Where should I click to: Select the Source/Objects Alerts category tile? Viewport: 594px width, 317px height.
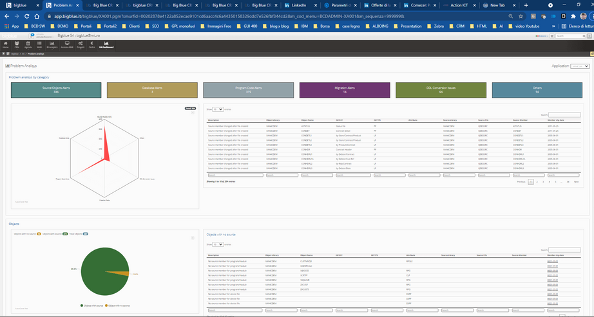click(56, 90)
